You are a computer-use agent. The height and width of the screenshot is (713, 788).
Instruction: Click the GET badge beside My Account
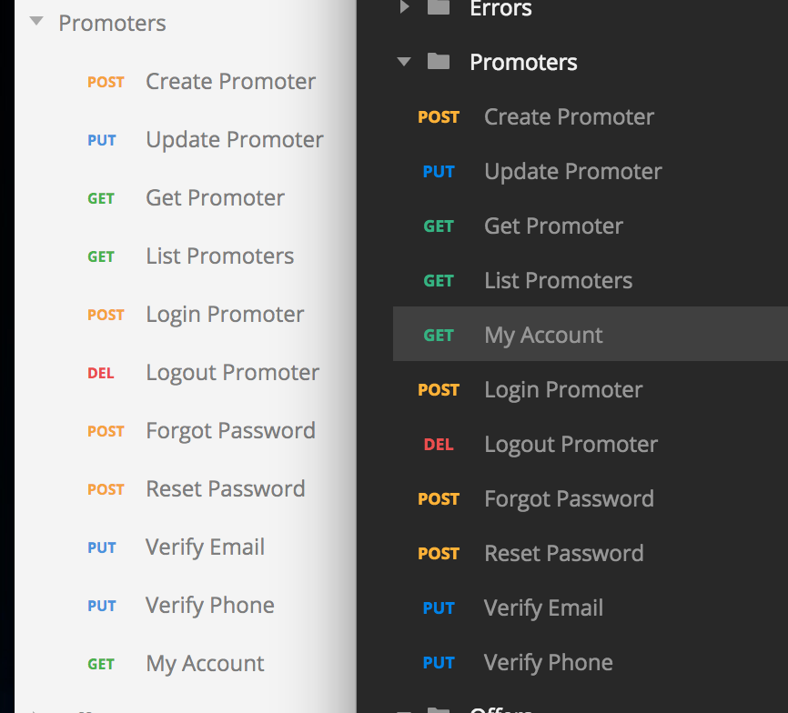439,335
